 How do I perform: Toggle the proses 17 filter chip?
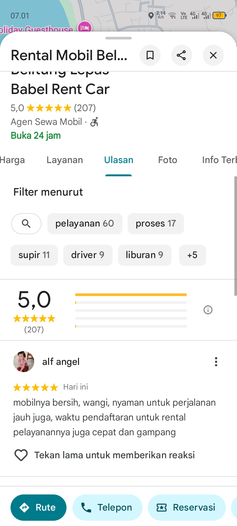click(156, 224)
